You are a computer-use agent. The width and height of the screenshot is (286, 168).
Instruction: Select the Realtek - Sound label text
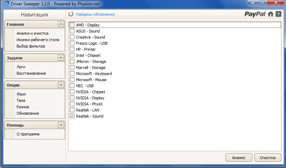click(89, 116)
